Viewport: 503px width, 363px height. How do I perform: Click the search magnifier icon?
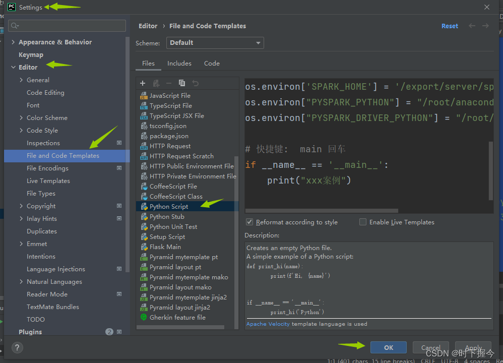pos(15,26)
